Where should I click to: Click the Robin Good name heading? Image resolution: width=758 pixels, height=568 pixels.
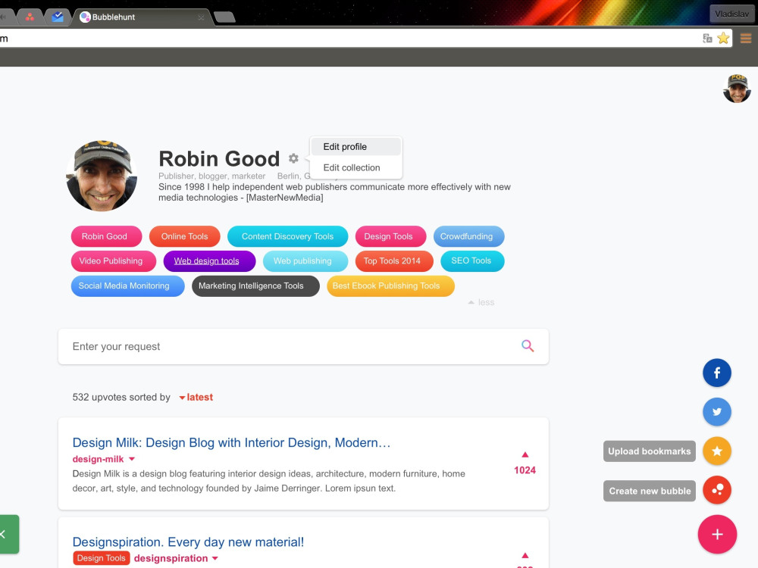[219, 158]
